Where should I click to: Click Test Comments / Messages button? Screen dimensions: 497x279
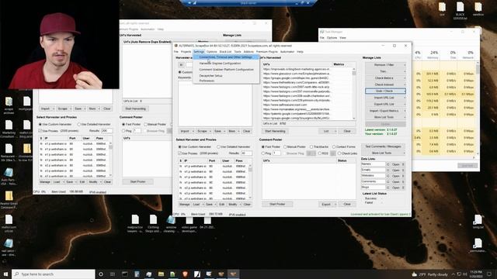coord(383,146)
